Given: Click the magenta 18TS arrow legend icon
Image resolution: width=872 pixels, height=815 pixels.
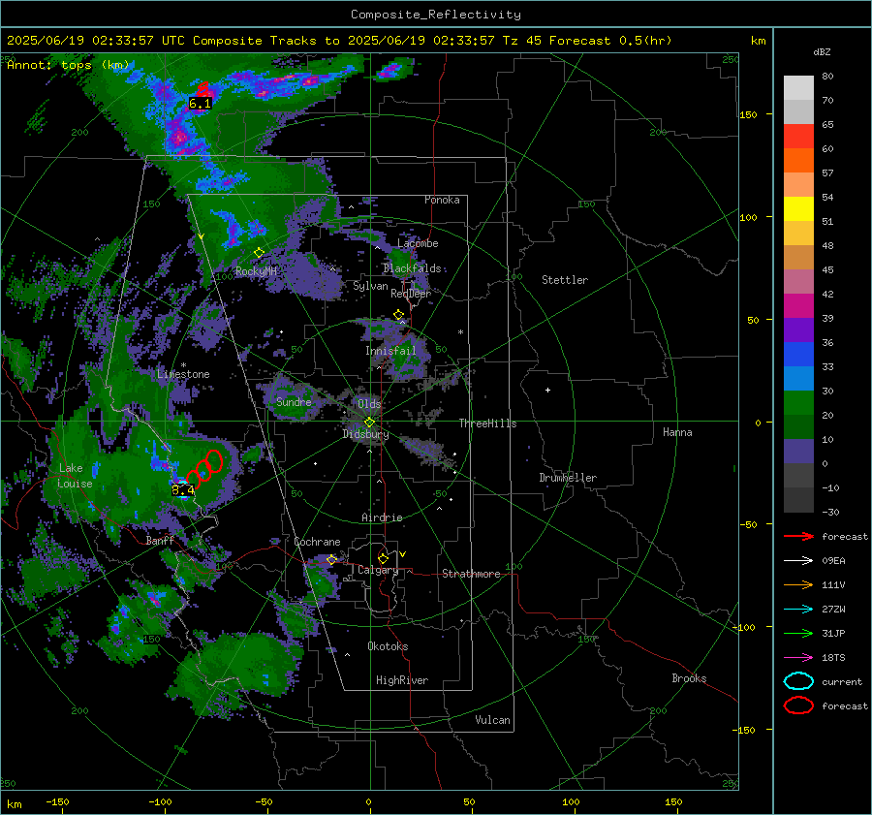Looking at the screenshot, I should [798, 658].
